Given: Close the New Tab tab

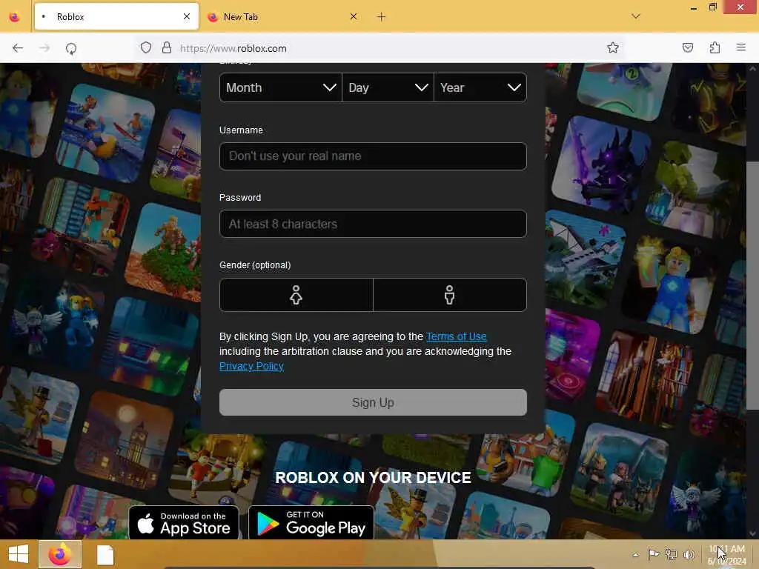Looking at the screenshot, I should coord(354,16).
